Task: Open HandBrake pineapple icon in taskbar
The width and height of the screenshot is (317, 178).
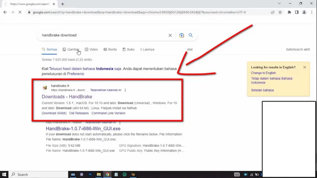Action: [133, 175]
